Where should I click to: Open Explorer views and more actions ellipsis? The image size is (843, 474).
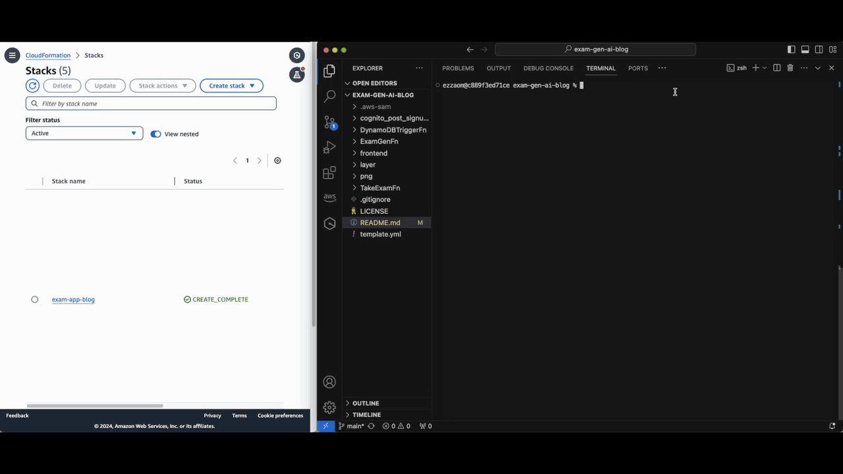point(419,68)
